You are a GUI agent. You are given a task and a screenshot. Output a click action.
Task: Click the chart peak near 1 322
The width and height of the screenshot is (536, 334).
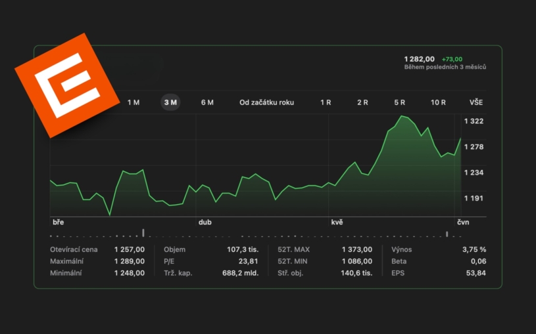(402, 116)
